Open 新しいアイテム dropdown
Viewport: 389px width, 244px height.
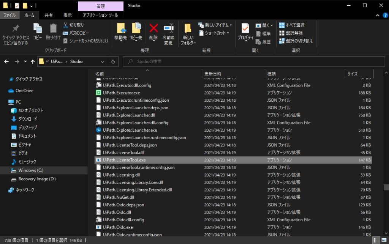[x=215, y=25]
